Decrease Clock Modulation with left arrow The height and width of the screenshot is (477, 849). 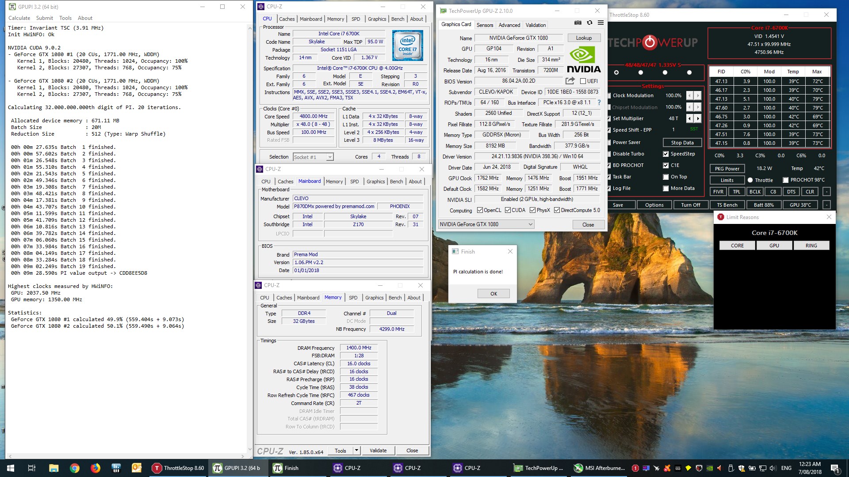pos(689,95)
